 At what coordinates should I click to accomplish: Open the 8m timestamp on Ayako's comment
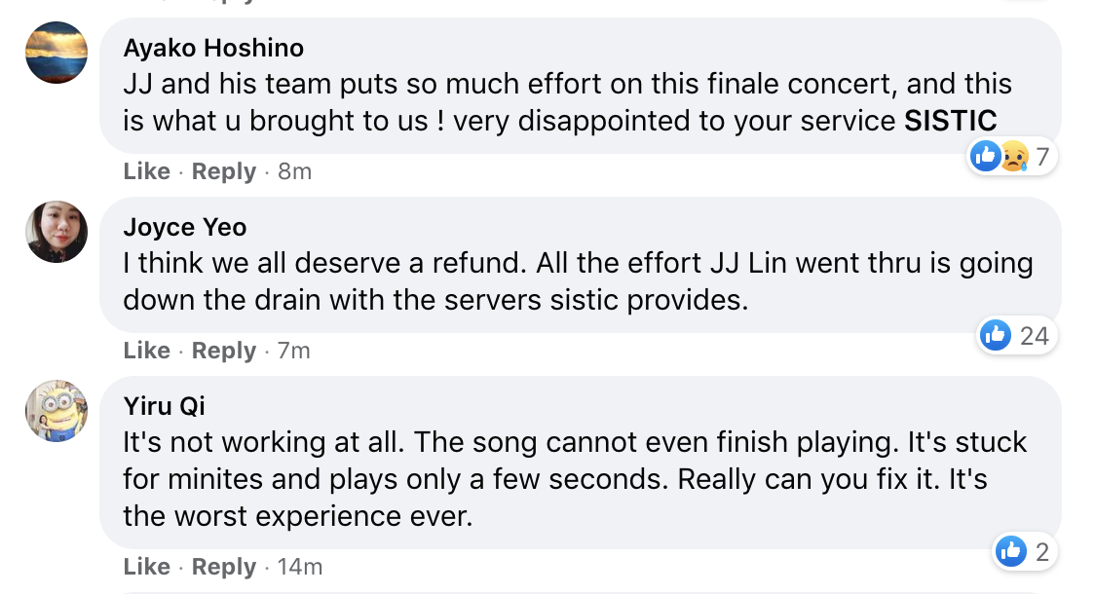click(295, 171)
